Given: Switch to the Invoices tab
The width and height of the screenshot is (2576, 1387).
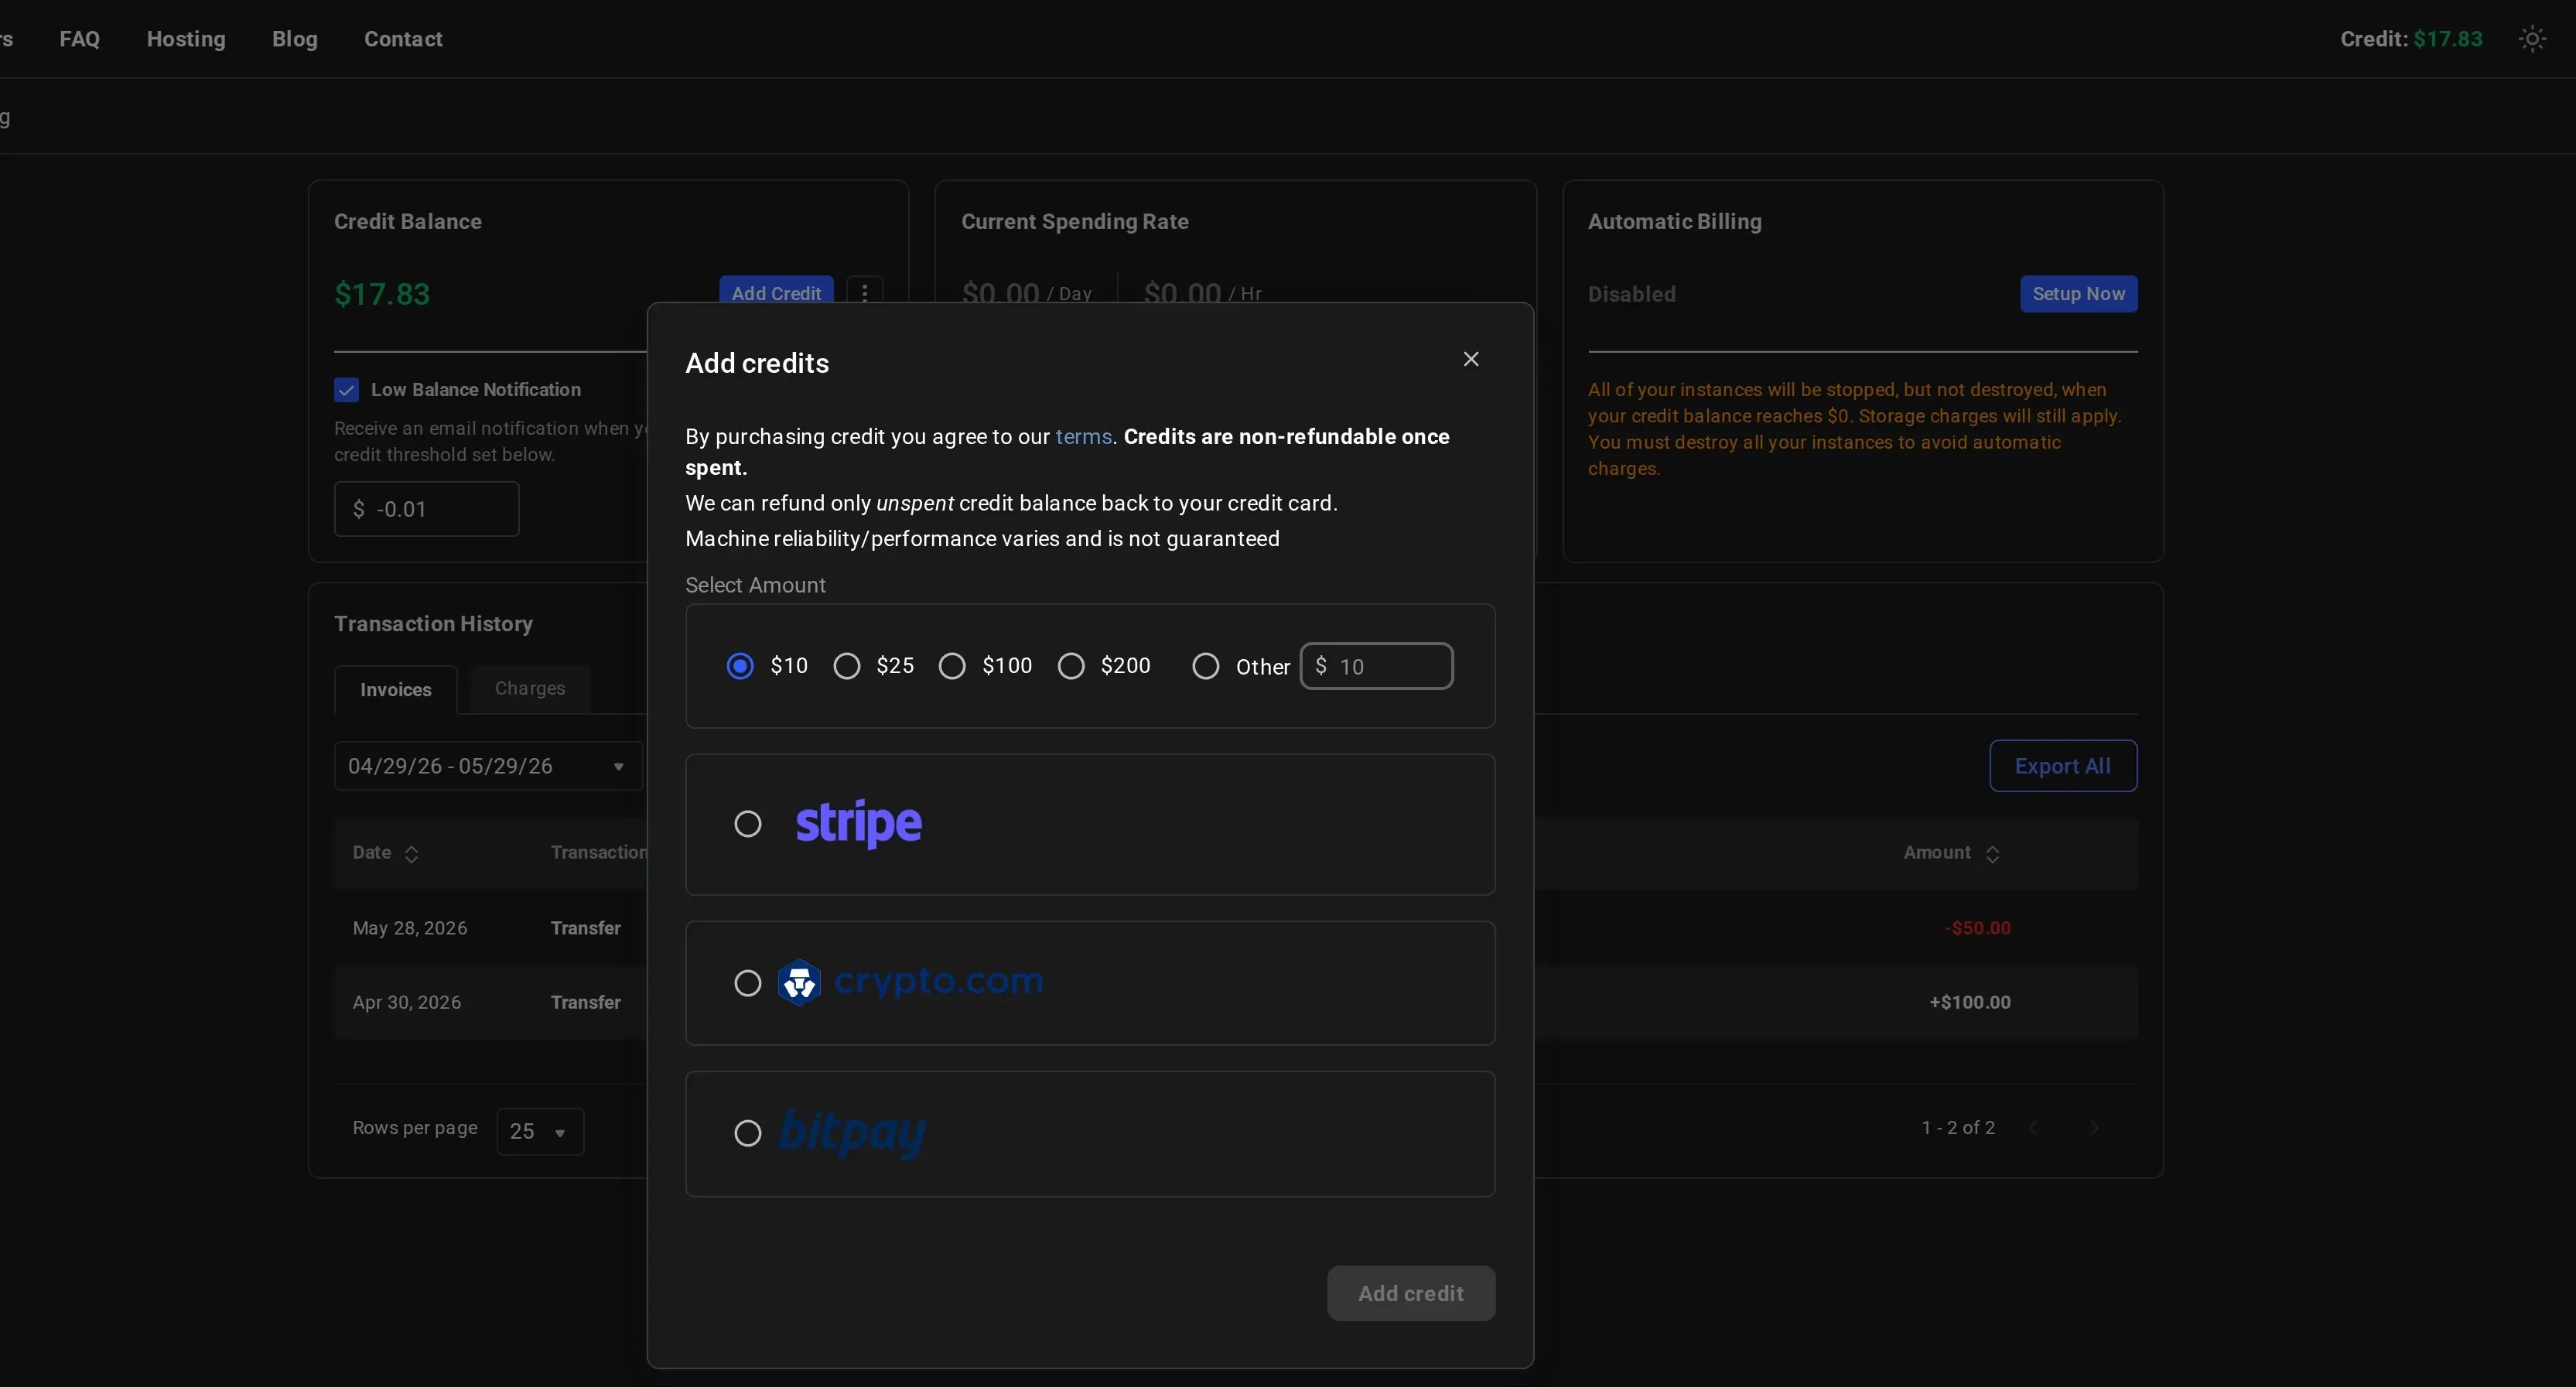Looking at the screenshot, I should pos(396,690).
